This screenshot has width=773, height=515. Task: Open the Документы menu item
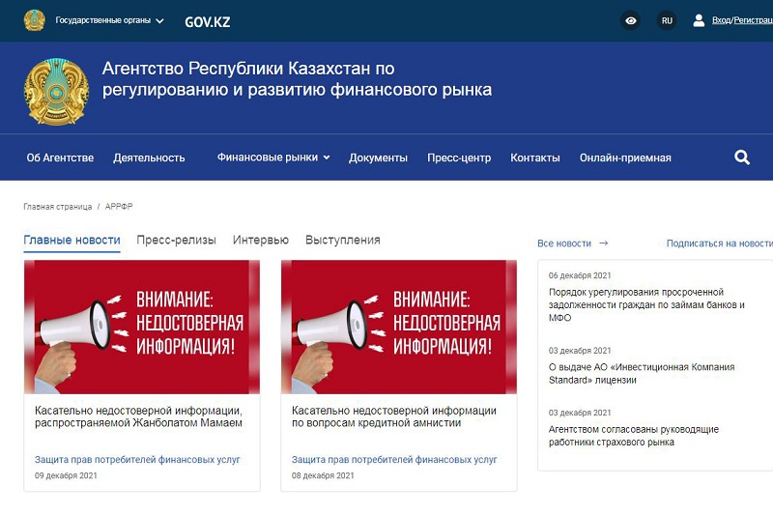(378, 157)
